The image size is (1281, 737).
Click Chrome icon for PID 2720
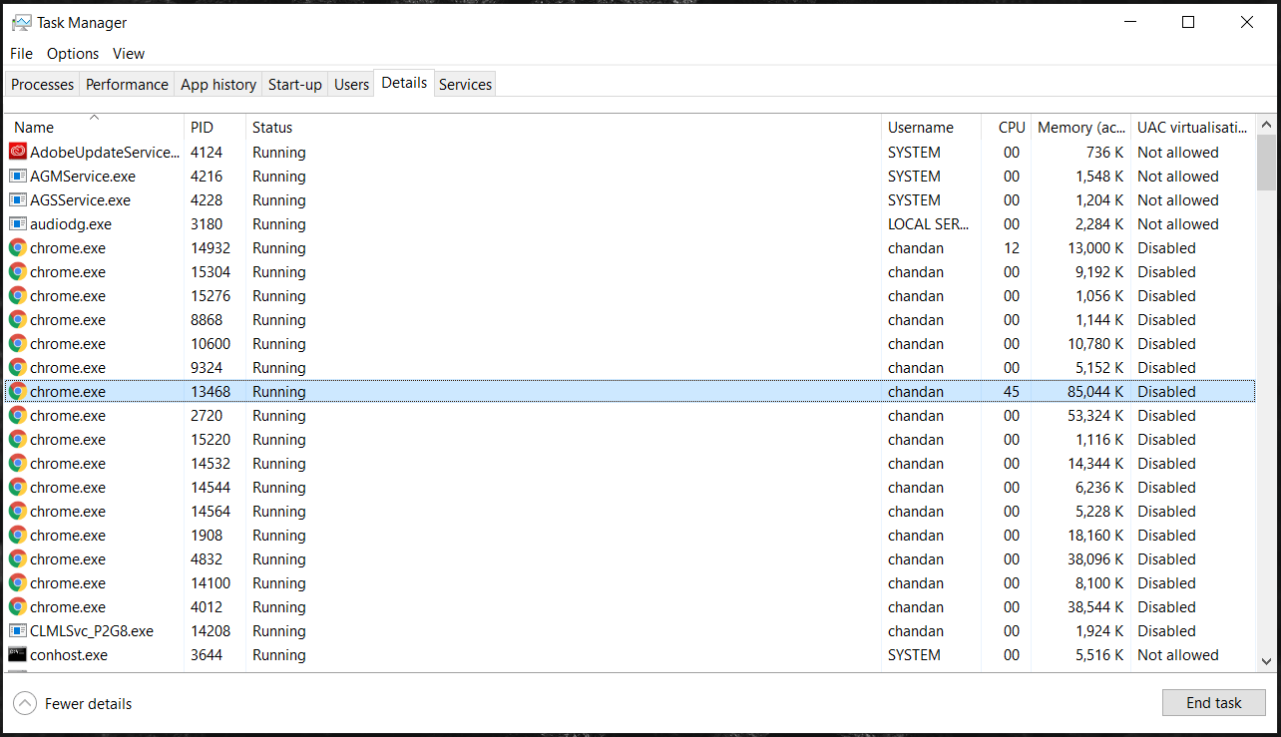pyautogui.click(x=18, y=415)
